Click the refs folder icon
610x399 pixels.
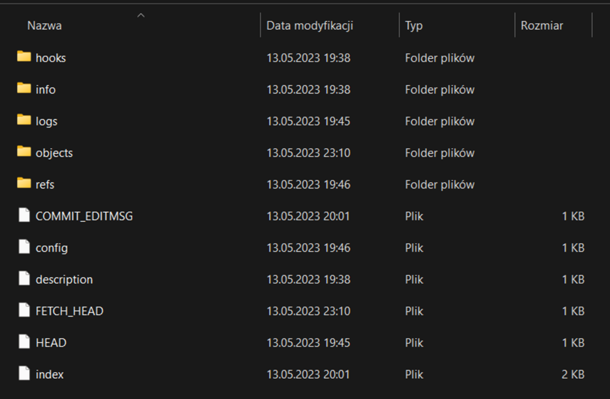(24, 184)
